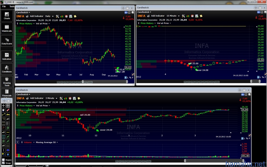Open the File menu
The image size is (267, 167).
tap(4, 6)
